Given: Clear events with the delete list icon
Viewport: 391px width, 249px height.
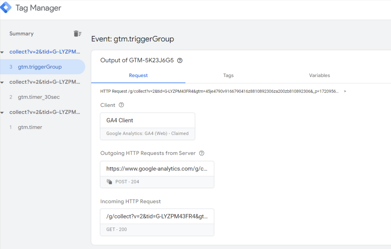Looking at the screenshot, I should 78,34.
